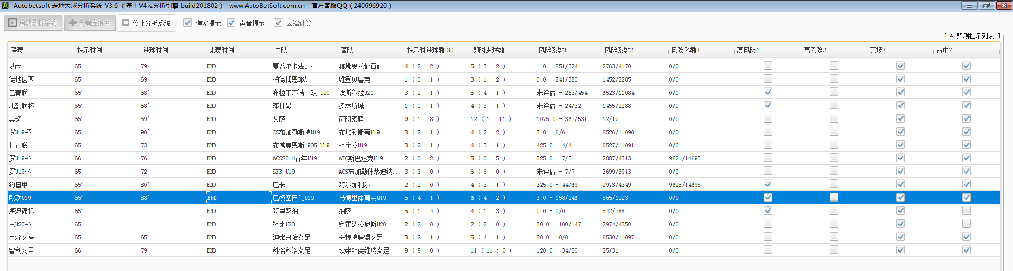Toggle the 弹窗提示 popup alert checkbox

pyautogui.click(x=187, y=23)
